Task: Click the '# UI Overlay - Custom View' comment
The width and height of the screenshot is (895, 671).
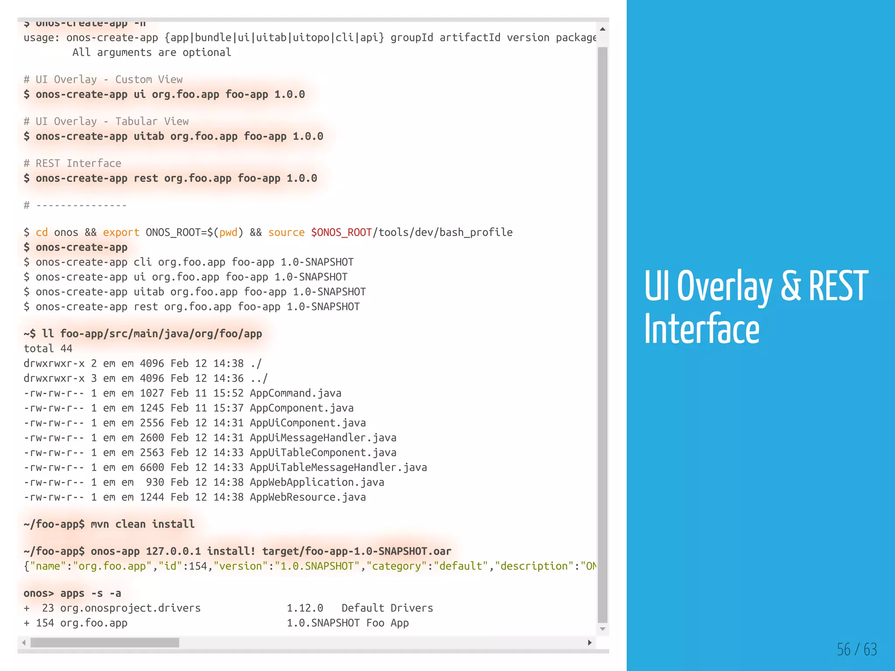Action: (x=103, y=80)
